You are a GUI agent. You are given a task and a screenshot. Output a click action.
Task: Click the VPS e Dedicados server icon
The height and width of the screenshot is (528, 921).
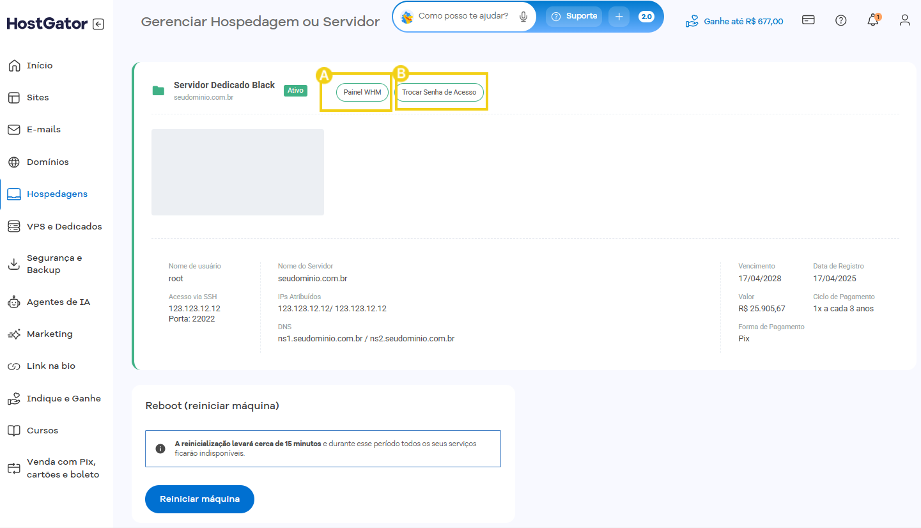14,226
